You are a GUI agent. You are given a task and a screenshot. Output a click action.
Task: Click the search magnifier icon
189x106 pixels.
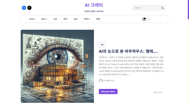162,8
